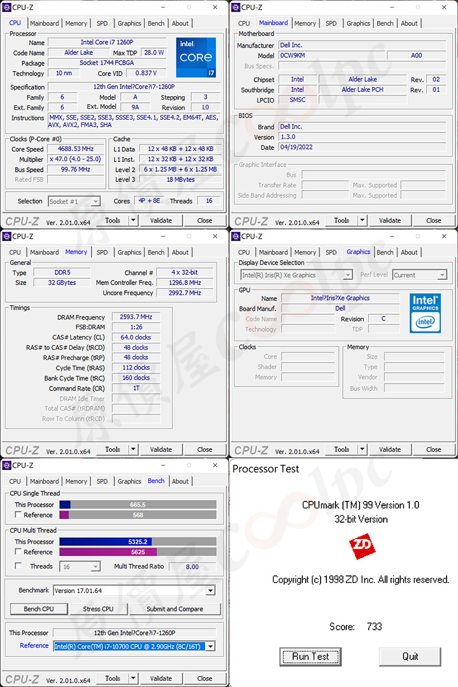Click the Intel Graphics logo badge
Image resolution: width=458 pixels, height=687 pixels.
(x=425, y=314)
